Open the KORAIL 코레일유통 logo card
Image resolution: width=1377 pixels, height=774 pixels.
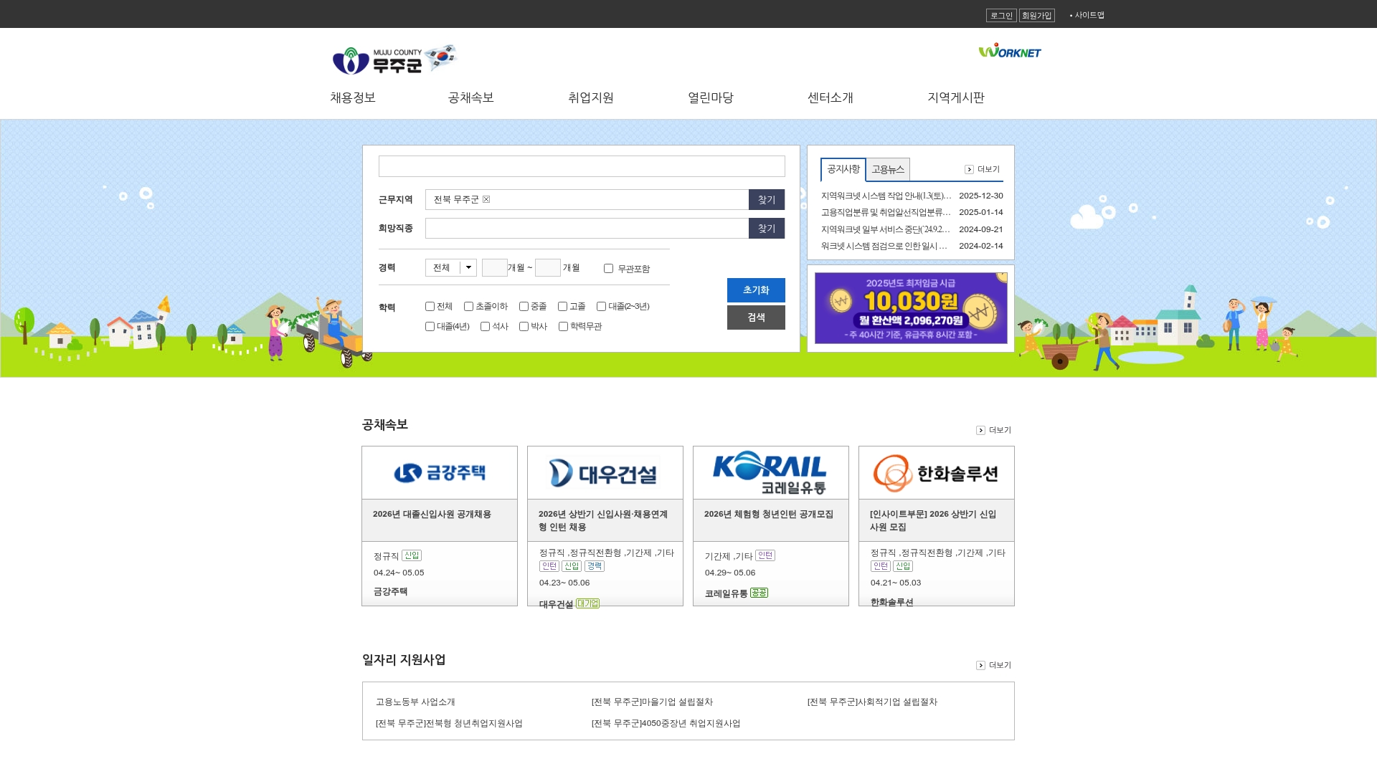point(771,473)
